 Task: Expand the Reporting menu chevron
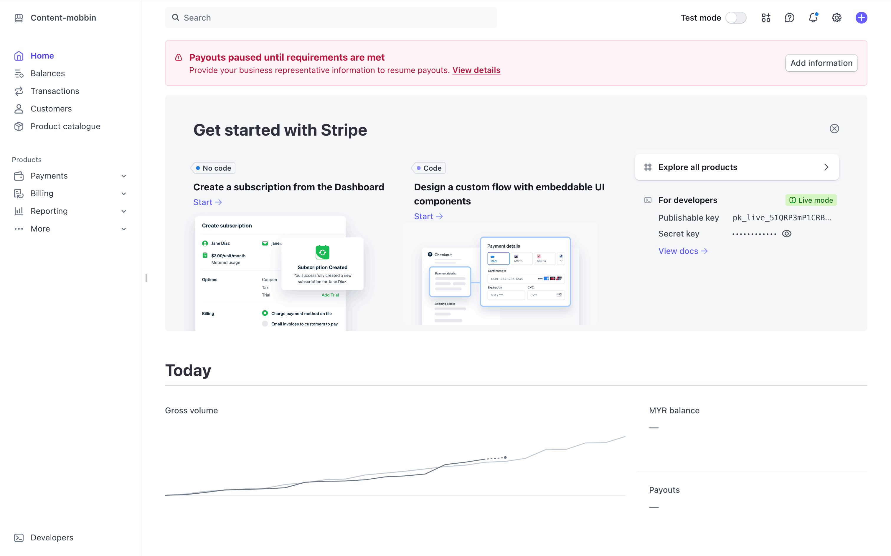[124, 212]
